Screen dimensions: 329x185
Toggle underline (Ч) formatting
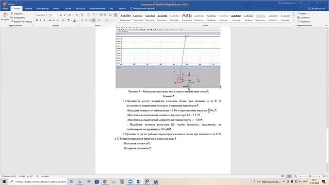tap(44, 21)
